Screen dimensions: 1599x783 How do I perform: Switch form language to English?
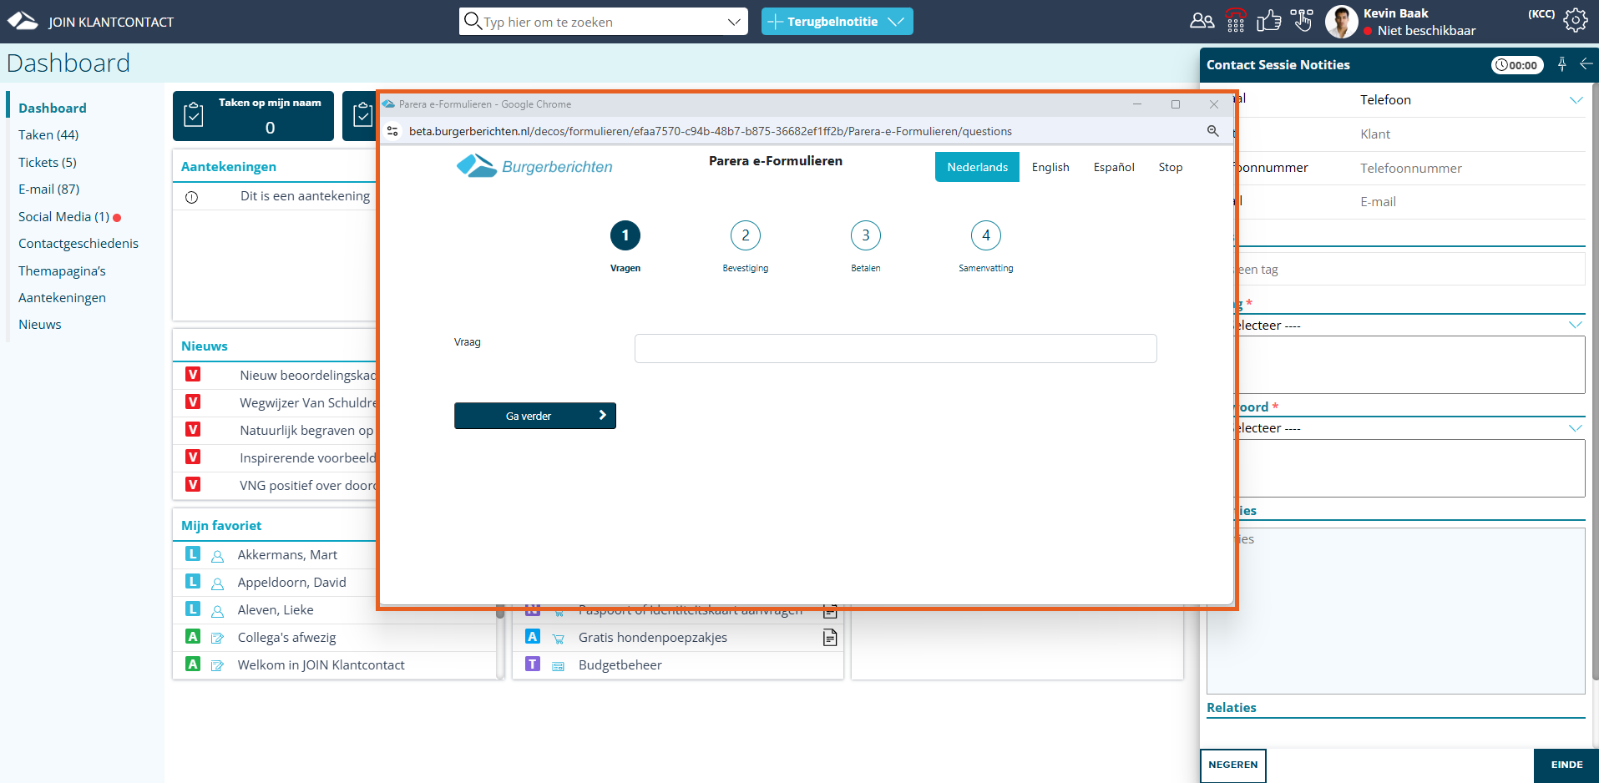point(1050,167)
